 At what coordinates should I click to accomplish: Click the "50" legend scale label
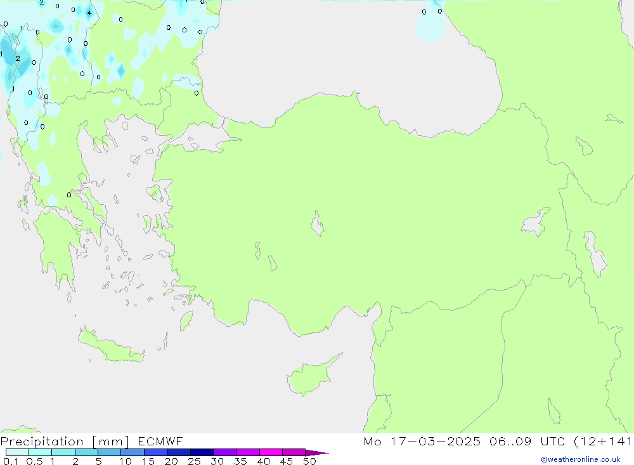[309, 461]
